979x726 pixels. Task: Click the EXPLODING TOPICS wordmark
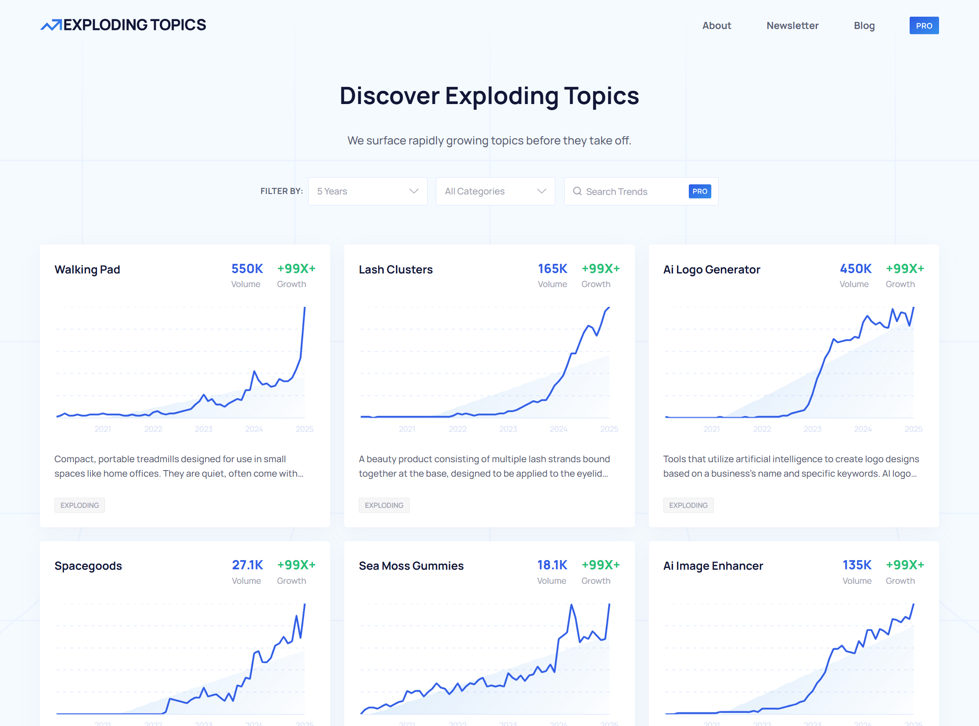[x=134, y=25]
